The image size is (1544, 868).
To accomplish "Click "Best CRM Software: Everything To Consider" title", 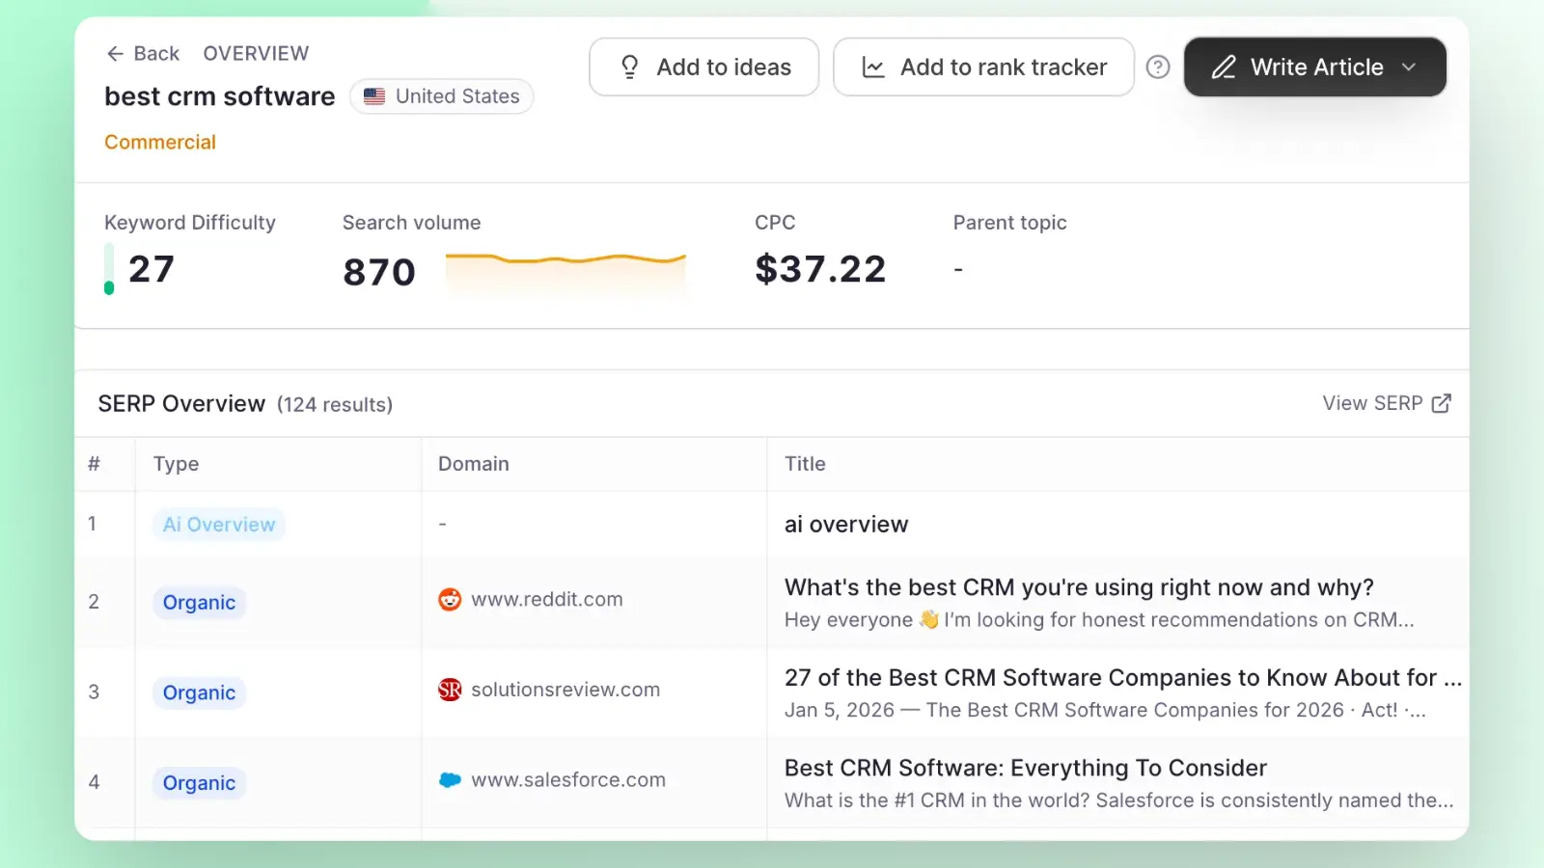I will [x=1026, y=768].
